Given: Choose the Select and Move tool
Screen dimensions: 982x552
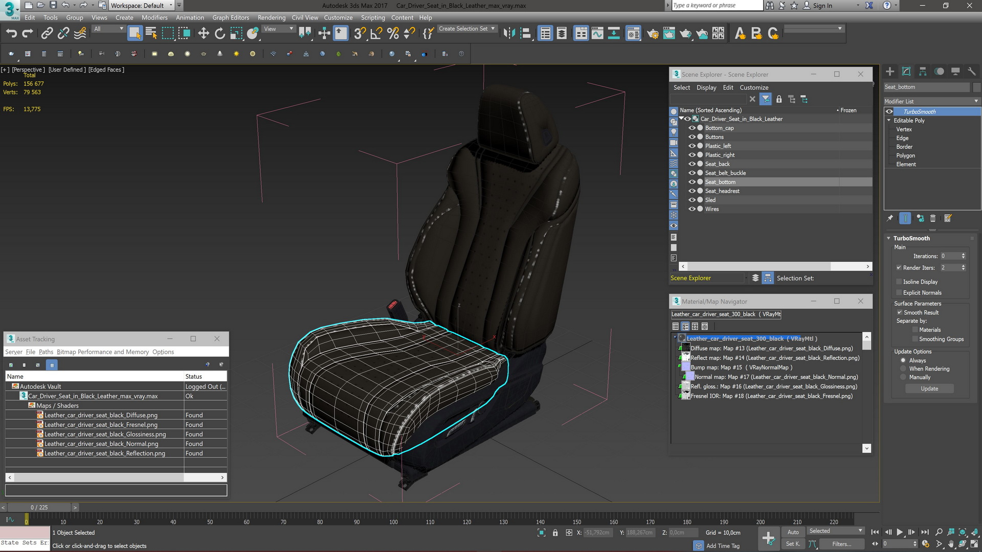Looking at the screenshot, I should tap(204, 34).
